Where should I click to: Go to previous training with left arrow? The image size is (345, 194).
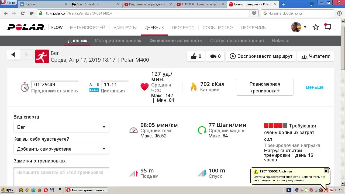[x=13, y=55]
